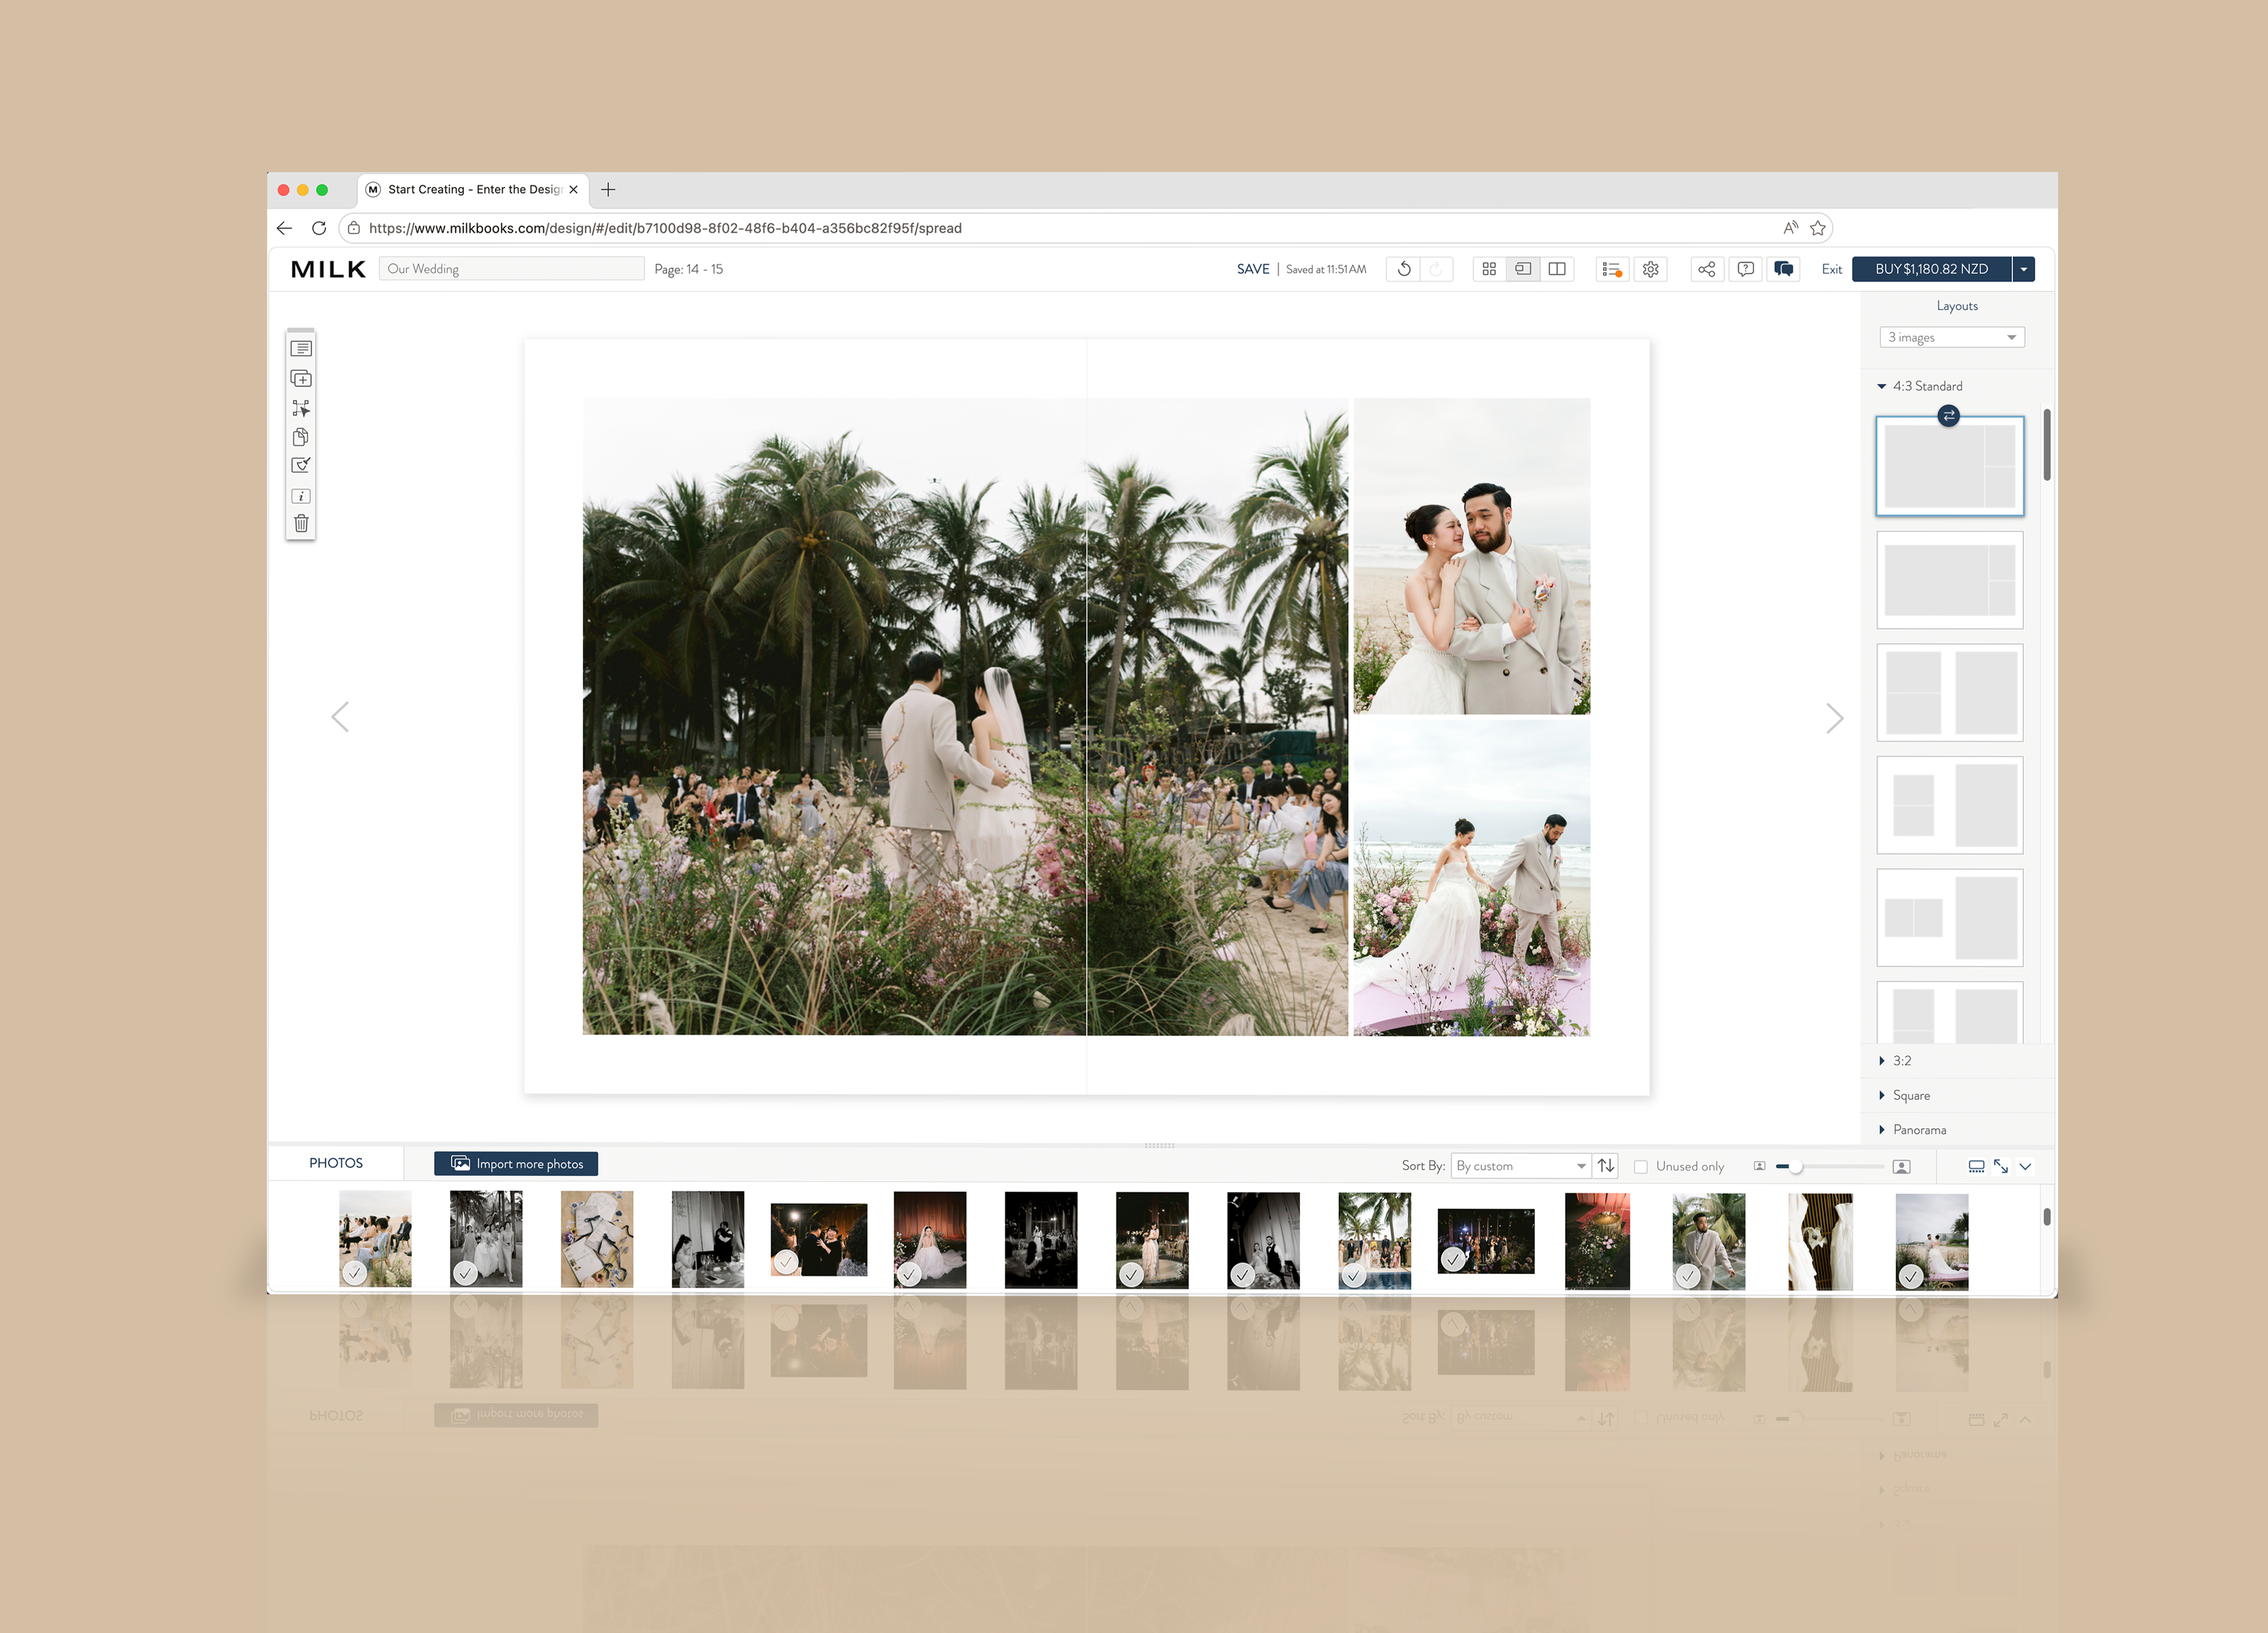Expand the photo tray with diagonal arrows
Screen dimensions: 2268x1633
(2001, 1166)
